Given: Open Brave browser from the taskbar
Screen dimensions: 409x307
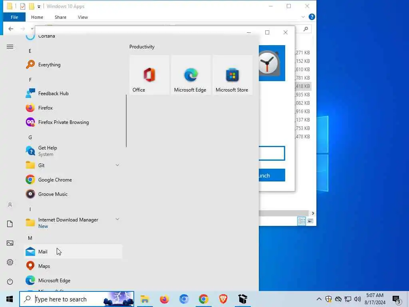Looking at the screenshot, I should (223, 299).
